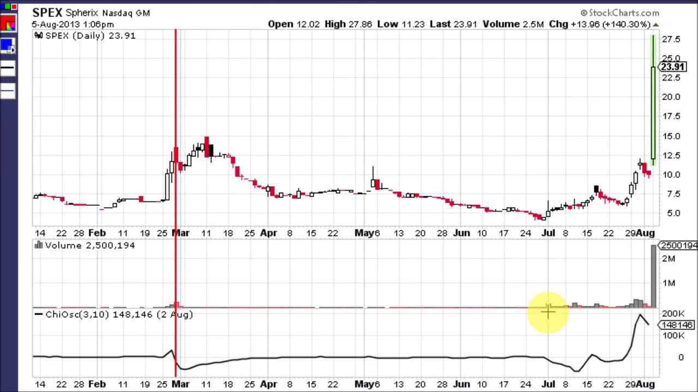Click the Jul label on lower axis
698x392 pixels.
click(x=549, y=384)
